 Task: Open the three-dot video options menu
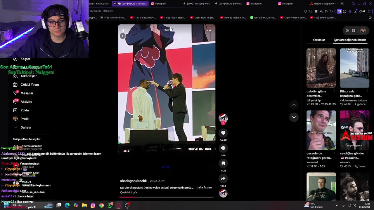[x=209, y=30]
